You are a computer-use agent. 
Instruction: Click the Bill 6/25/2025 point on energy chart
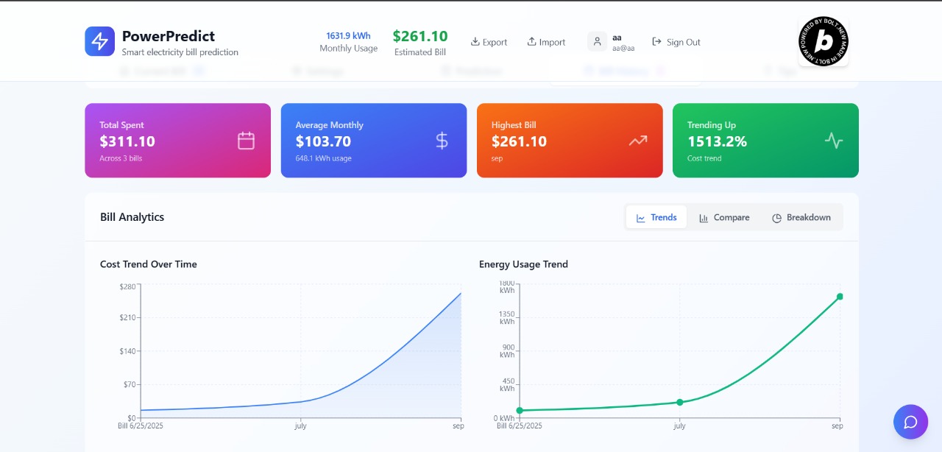coord(520,410)
